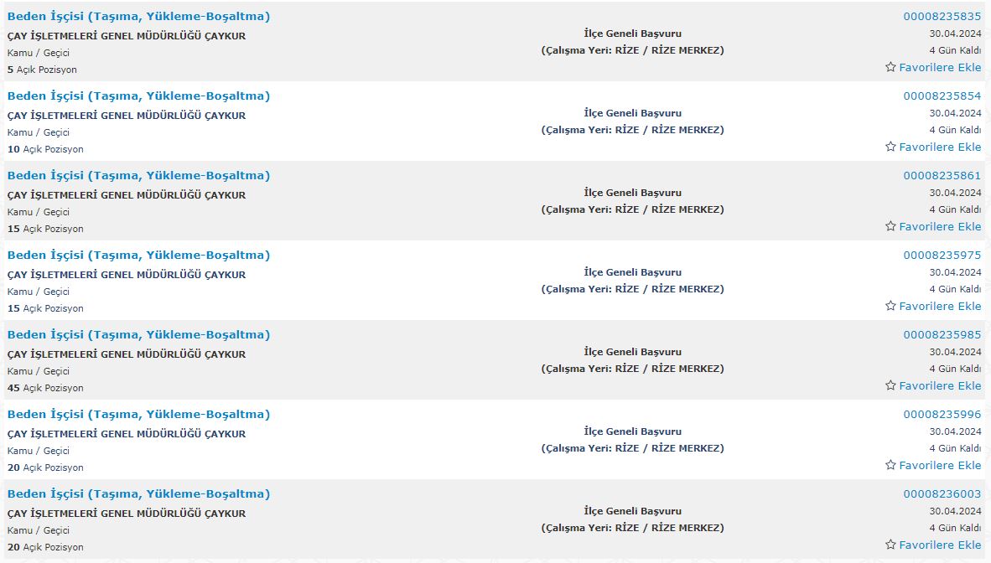Open the 00008235975 listing number link

coord(942,256)
